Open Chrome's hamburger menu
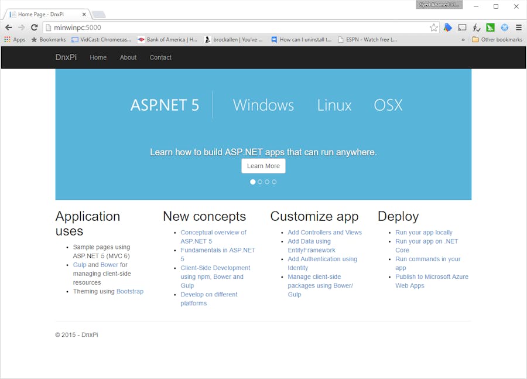Viewport: 527px width, 379px height. pyautogui.click(x=518, y=27)
